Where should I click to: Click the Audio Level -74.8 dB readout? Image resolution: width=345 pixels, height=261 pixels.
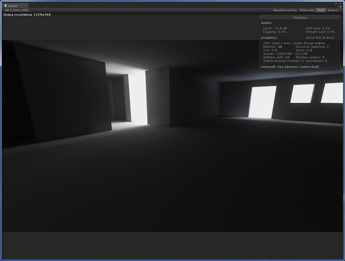(x=275, y=28)
